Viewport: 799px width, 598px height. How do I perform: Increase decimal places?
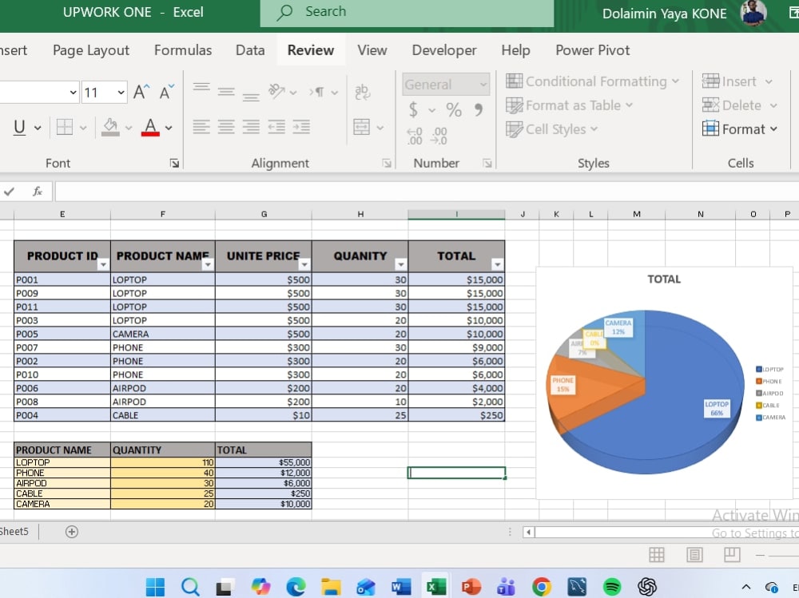click(x=415, y=136)
